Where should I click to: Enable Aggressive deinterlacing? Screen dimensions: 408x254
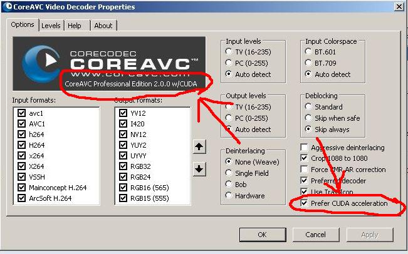[x=304, y=147]
